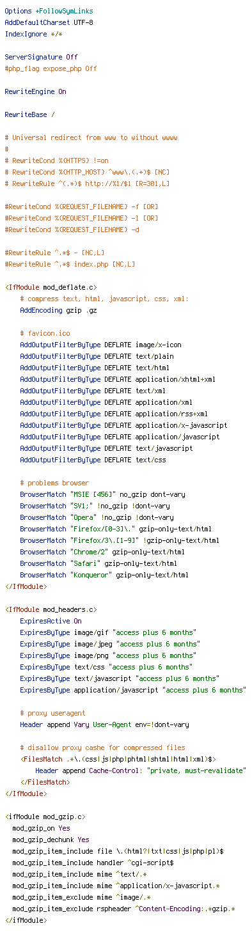252x931 pixels.
Task: Click the opening IfModule mod_deflate.c tag
Action: (x=51, y=287)
